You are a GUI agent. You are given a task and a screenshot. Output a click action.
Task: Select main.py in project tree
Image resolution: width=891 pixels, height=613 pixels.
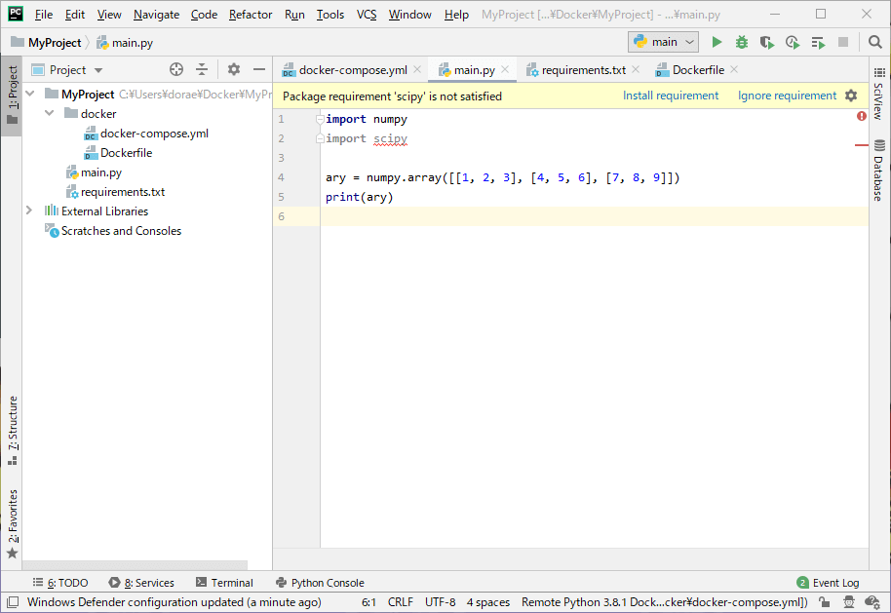click(x=101, y=172)
